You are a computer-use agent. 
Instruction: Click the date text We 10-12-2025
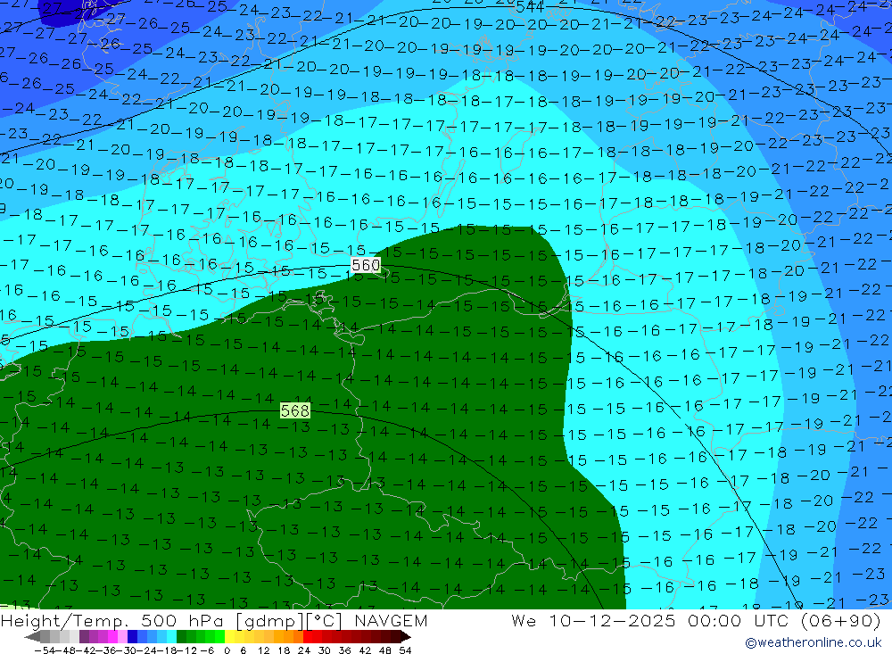click(x=593, y=621)
